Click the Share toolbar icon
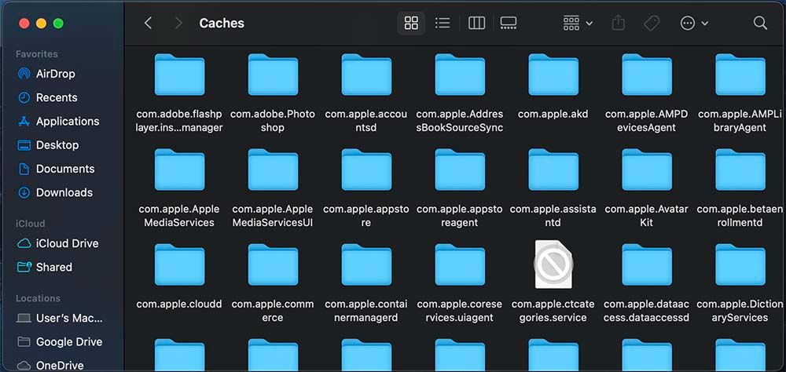Screen dimensions: 786x372 tap(619, 23)
